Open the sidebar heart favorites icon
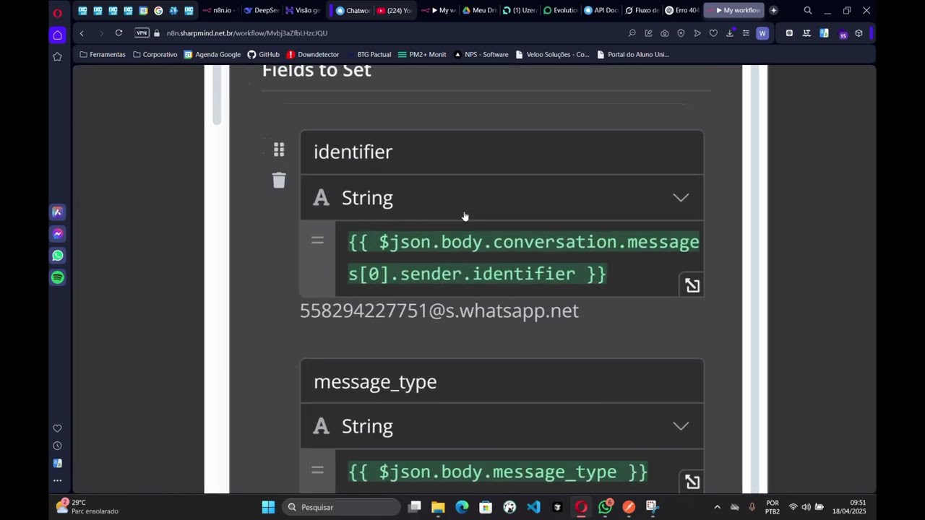This screenshot has height=520, width=925. point(57,428)
